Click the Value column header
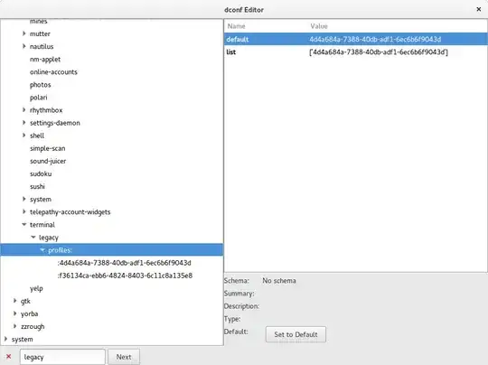The height and width of the screenshot is (365, 488). 319,26
